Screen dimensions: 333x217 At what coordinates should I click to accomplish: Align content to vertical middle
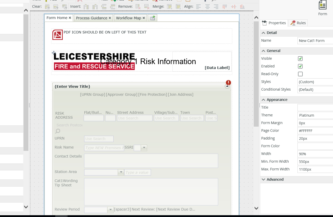(234, 7)
